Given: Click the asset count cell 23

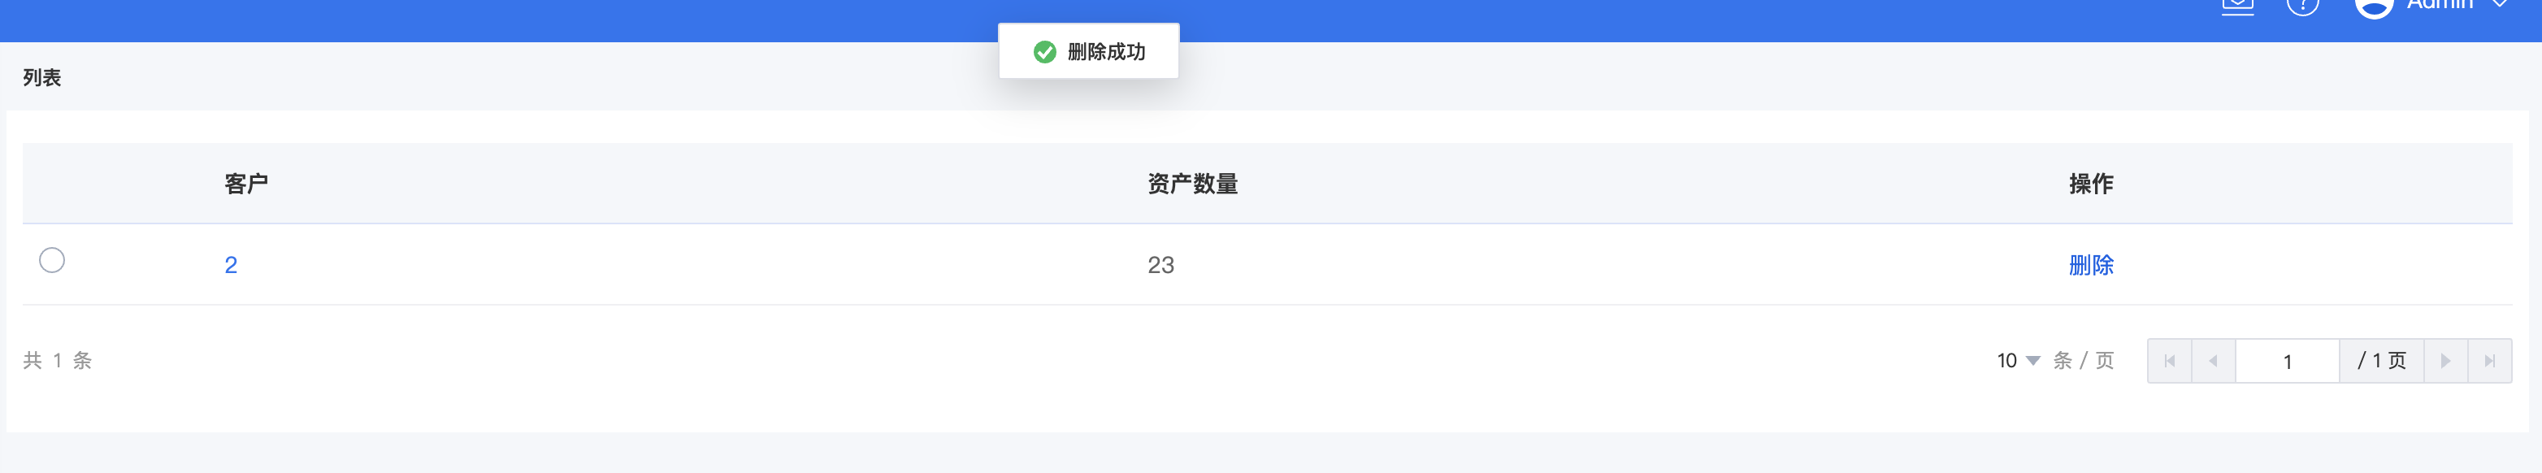Looking at the screenshot, I should pos(1160,265).
